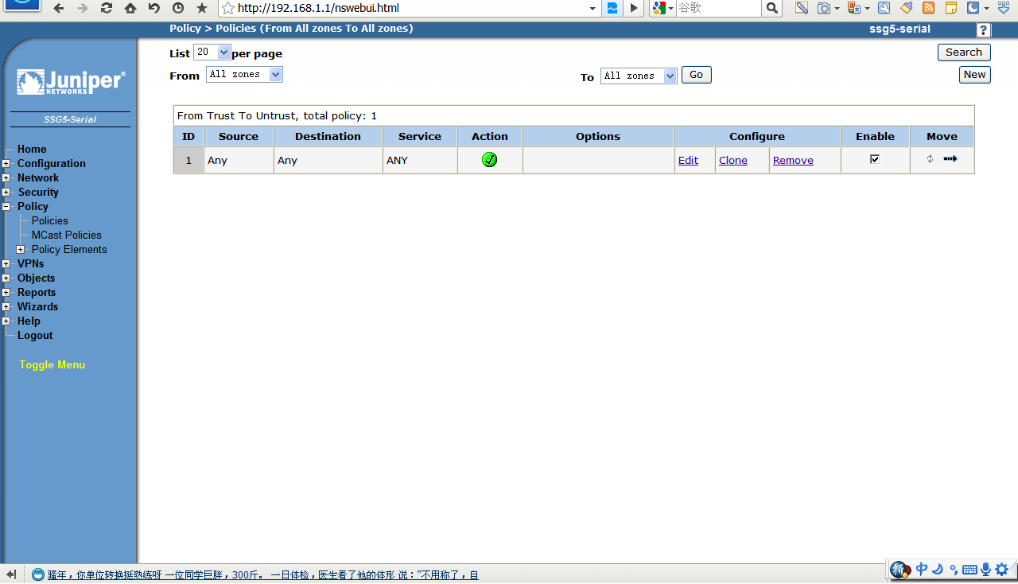Click the browser history clock icon
Screen dimensions: 1018x584
click(178, 9)
